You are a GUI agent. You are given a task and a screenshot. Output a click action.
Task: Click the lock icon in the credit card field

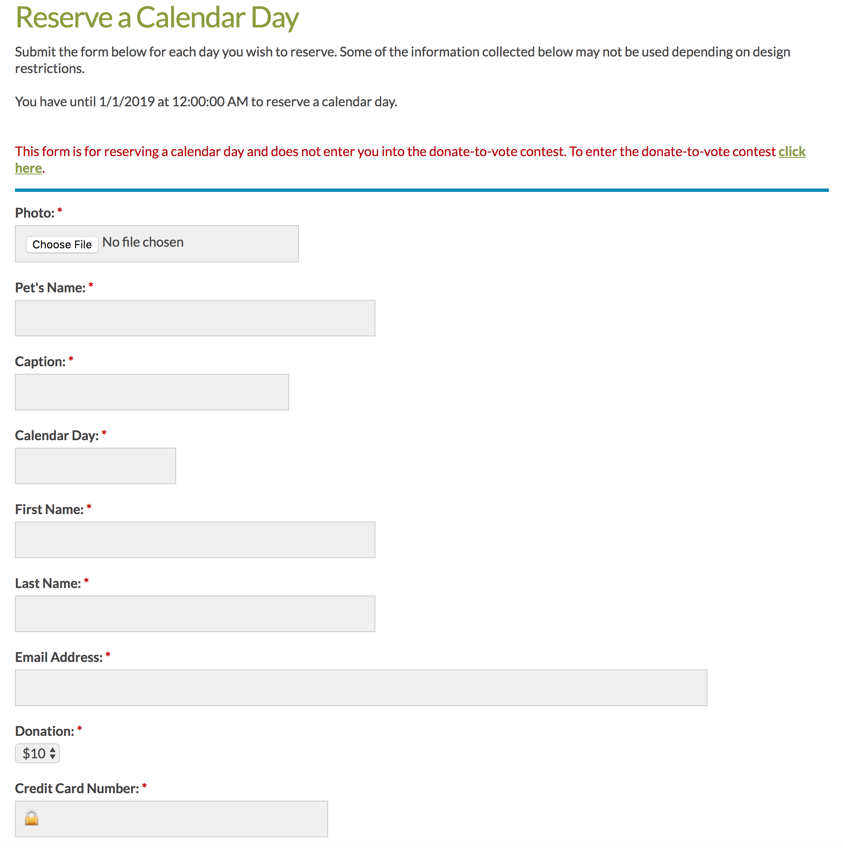pos(31,819)
